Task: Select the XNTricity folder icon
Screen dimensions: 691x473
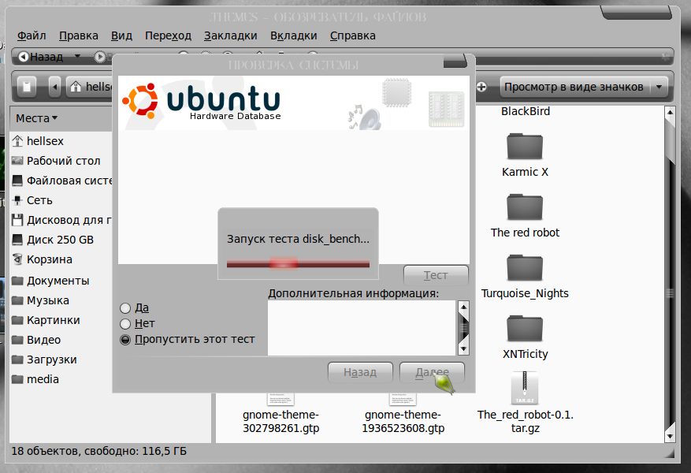Action: click(525, 329)
